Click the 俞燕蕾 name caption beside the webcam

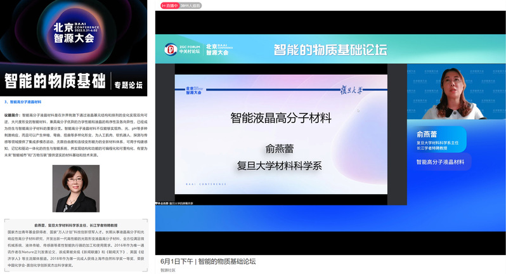pos(427,134)
